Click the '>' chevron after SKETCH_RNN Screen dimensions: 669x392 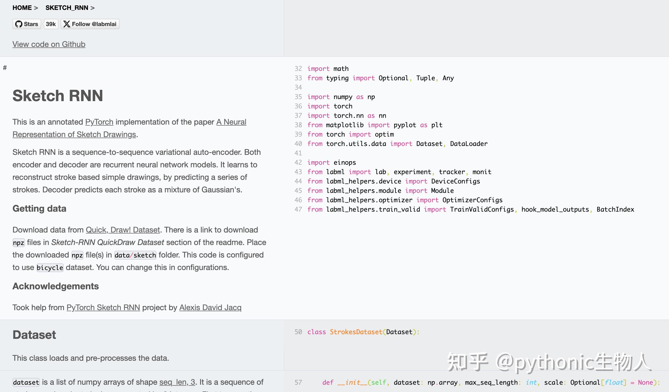tap(92, 7)
